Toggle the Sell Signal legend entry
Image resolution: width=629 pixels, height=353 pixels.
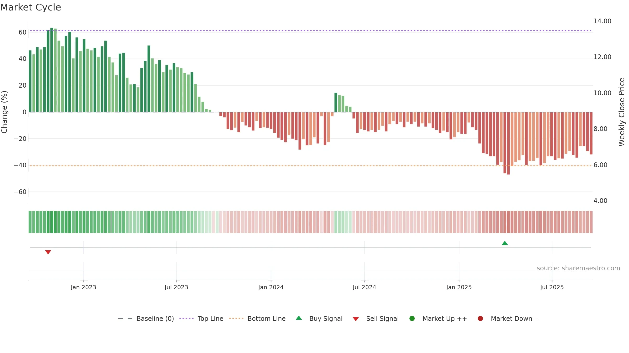pos(376,318)
